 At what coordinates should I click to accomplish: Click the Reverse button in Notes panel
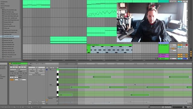33,71
